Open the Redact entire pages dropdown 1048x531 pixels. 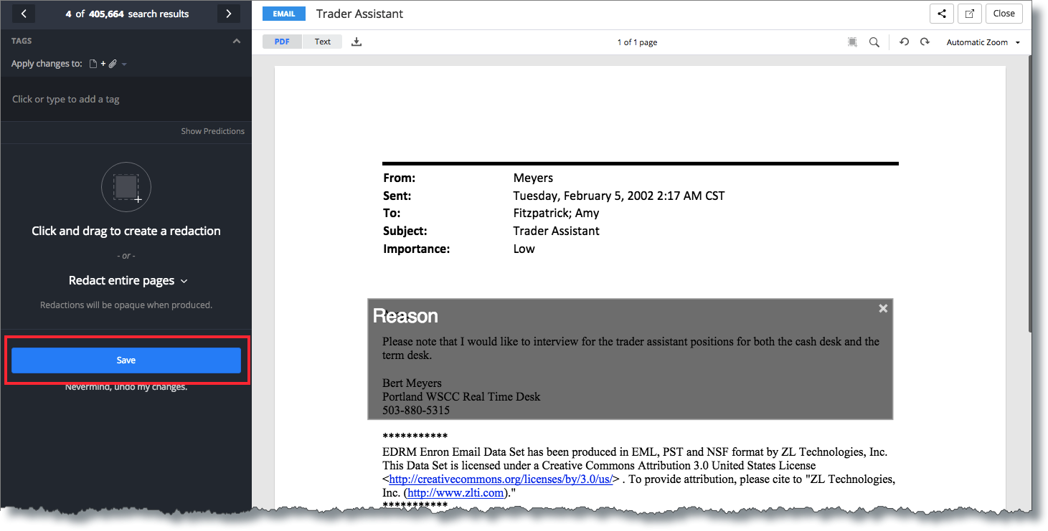[x=128, y=280]
